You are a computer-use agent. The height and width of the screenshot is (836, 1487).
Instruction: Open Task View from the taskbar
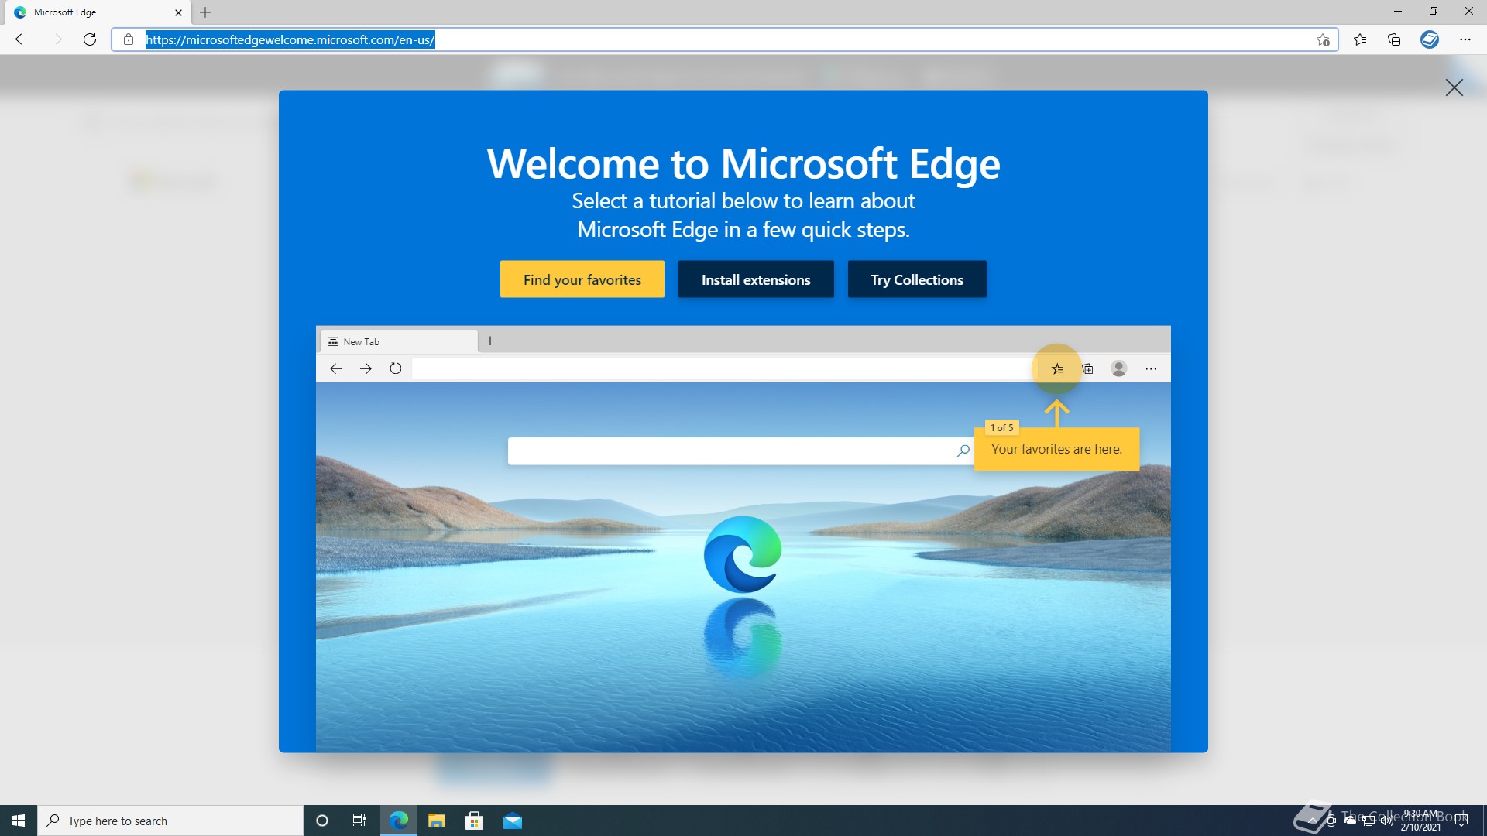pyautogui.click(x=359, y=821)
